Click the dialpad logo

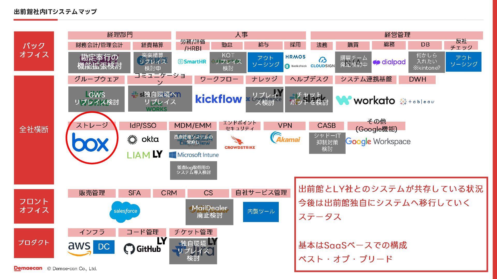(389, 62)
